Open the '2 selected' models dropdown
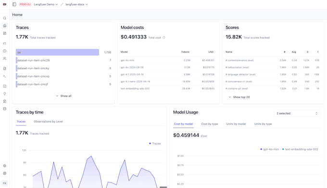Image resolution: width=327 pixels, height=188 pixels. tap(297, 113)
